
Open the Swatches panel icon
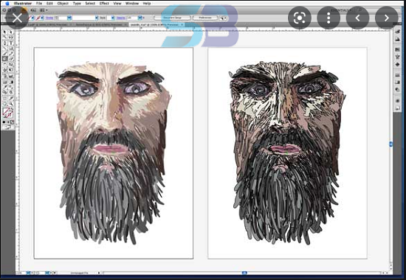point(397,49)
